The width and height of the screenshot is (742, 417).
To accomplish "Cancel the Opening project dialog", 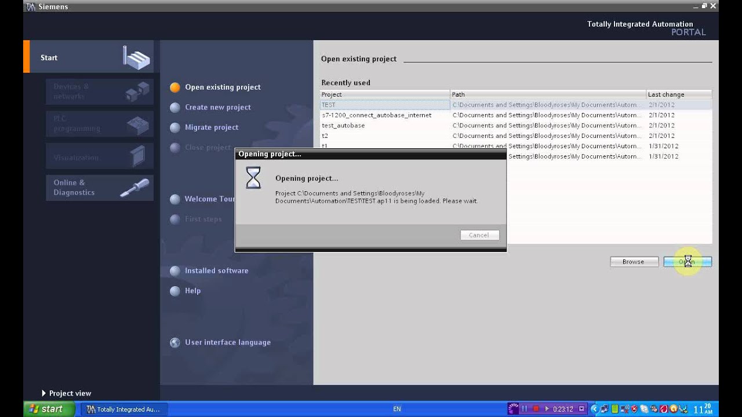I will (x=479, y=235).
